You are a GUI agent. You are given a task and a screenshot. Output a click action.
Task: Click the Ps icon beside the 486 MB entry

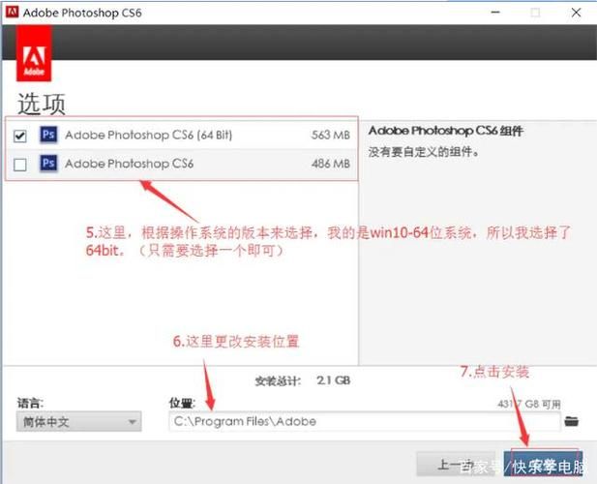coord(48,164)
